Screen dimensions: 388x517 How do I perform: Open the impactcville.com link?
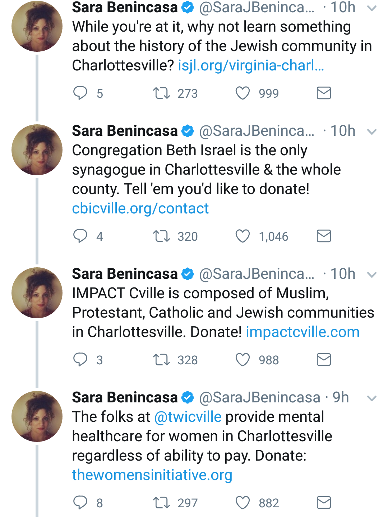[302, 332]
